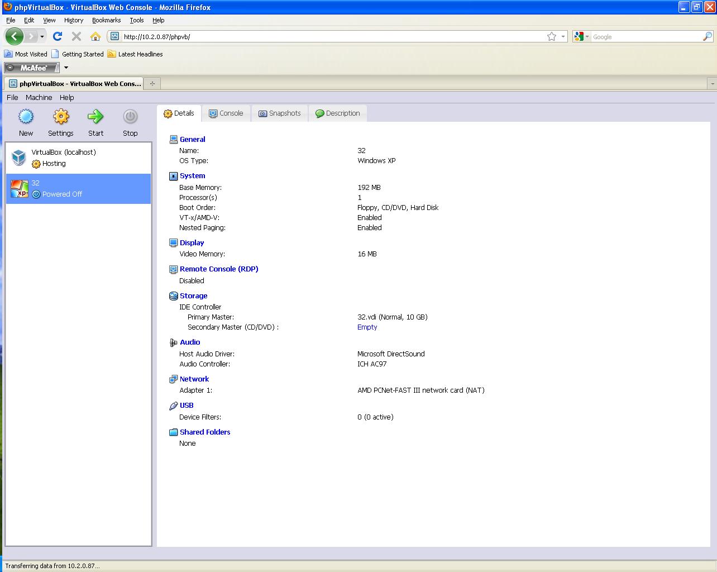This screenshot has width=717, height=572.
Task: Open the VM Settings gear icon
Action: (61, 117)
